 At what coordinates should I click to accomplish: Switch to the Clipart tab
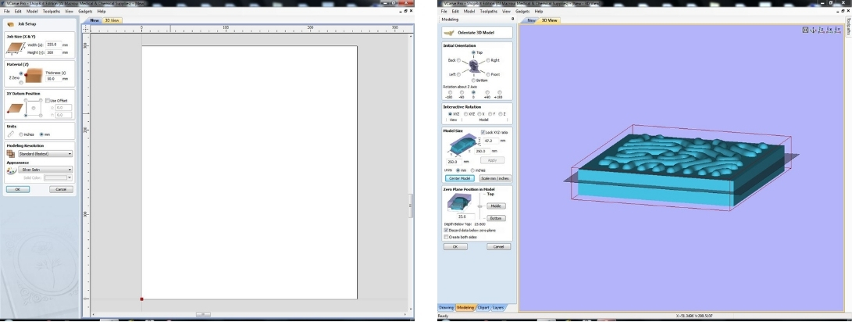pyautogui.click(x=484, y=308)
